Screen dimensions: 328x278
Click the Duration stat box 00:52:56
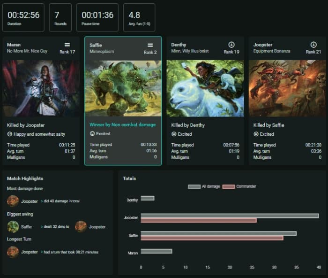coord(23,17)
